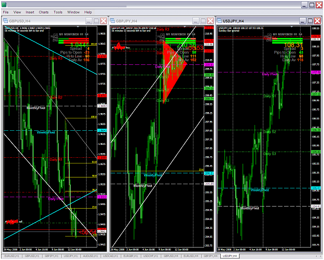
Task: Minimize the main application window
Action: (x=304, y=5)
